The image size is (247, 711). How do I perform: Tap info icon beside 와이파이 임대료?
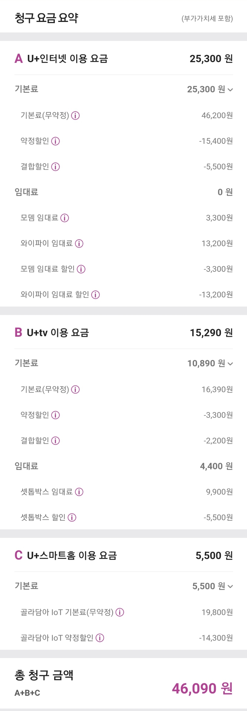(79, 244)
